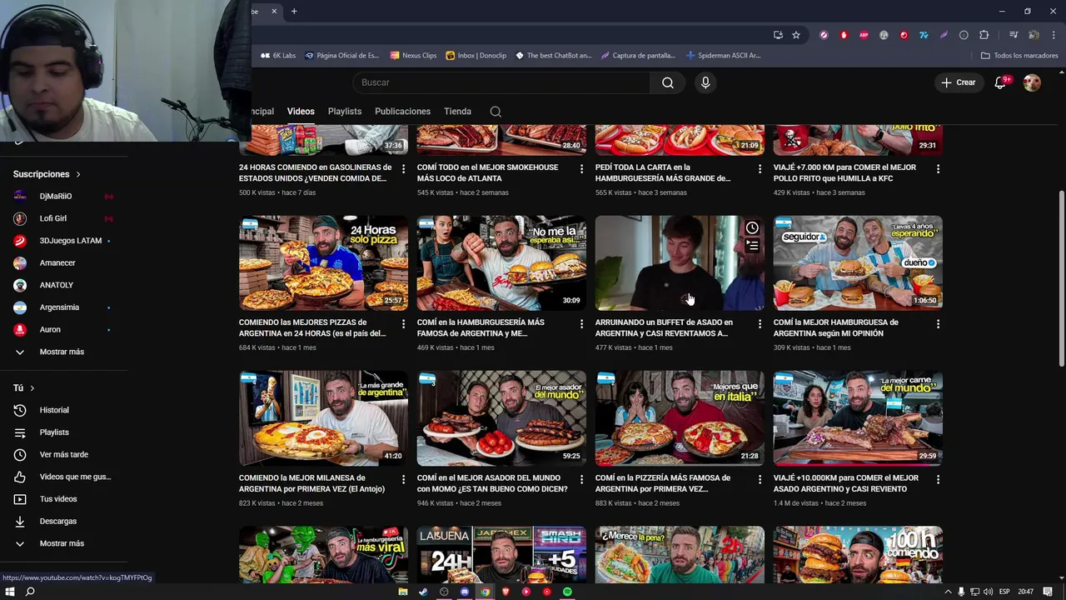This screenshot has height=600, width=1066.
Task: Open Tus videos in sidebar
Action: pos(58,499)
